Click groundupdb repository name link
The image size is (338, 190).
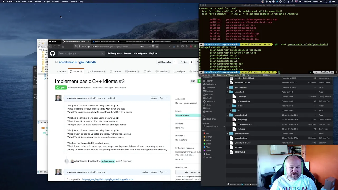pos(87,62)
